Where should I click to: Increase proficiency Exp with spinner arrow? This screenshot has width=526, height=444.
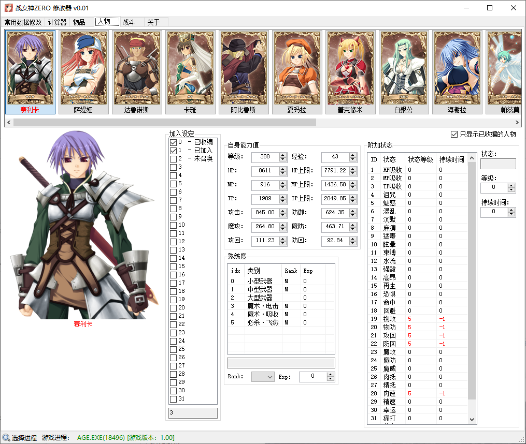click(x=331, y=375)
